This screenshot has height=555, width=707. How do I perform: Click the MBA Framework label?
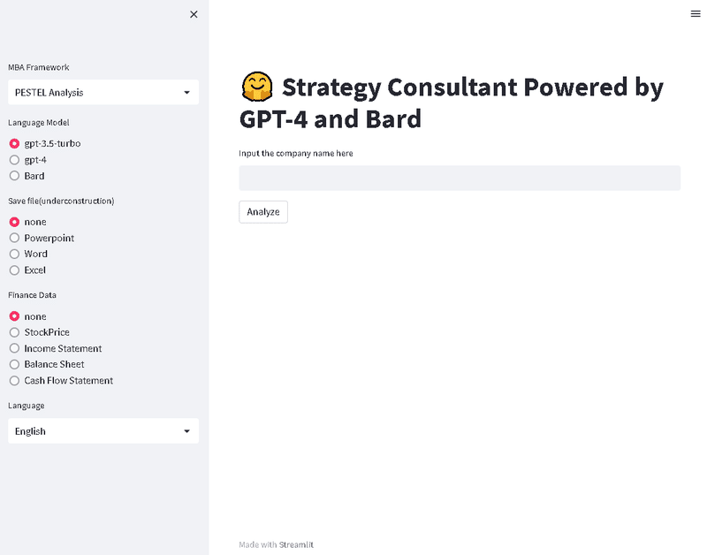coord(38,67)
